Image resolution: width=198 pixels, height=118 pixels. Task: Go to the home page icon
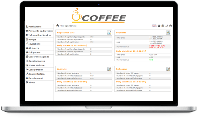click(58, 26)
